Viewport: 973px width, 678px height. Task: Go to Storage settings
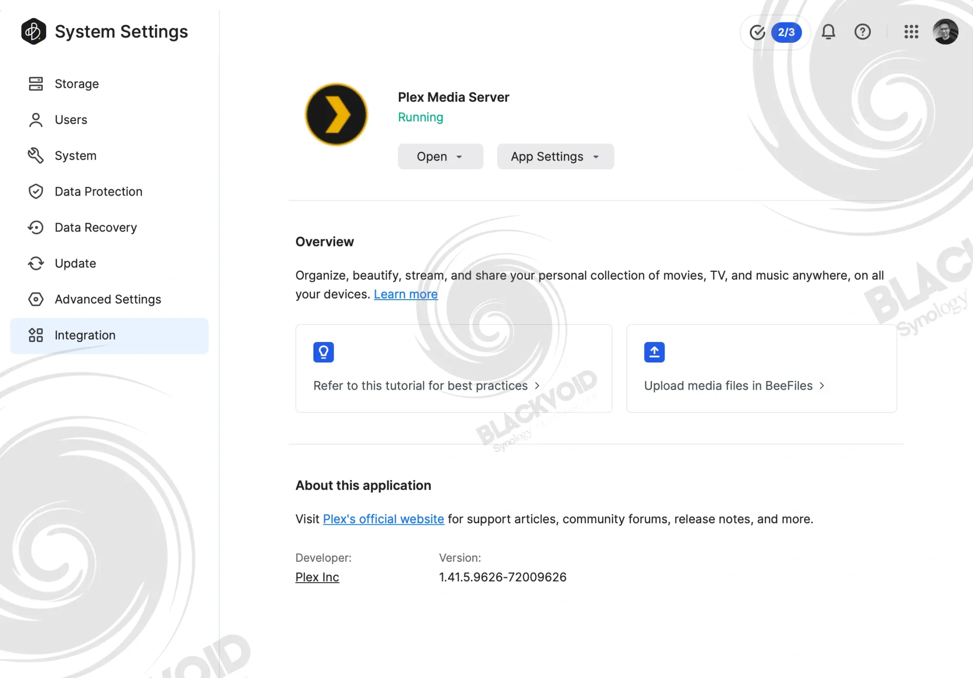click(109, 84)
